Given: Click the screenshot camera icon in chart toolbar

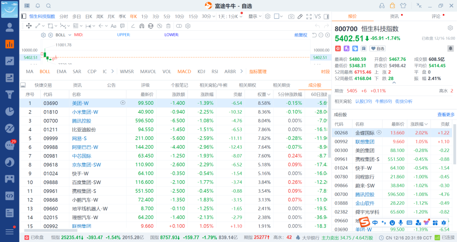Looking at the screenshot, I should click(x=291, y=16).
